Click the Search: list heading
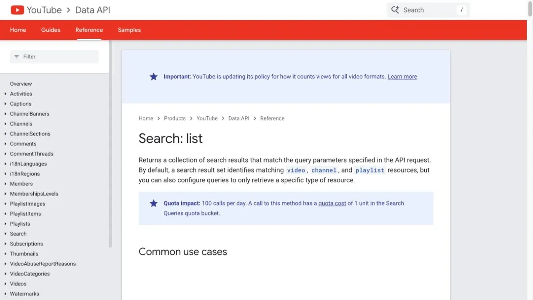Image resolution: width=533 pixels, height=300 pixels. (171, 138)
